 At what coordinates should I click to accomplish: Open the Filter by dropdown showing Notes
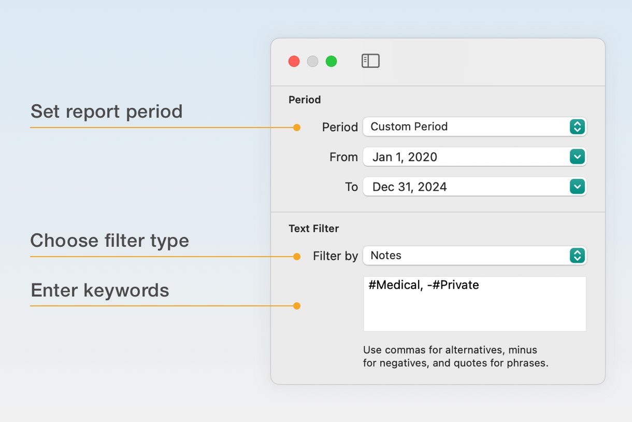click(x=475, y=256)
